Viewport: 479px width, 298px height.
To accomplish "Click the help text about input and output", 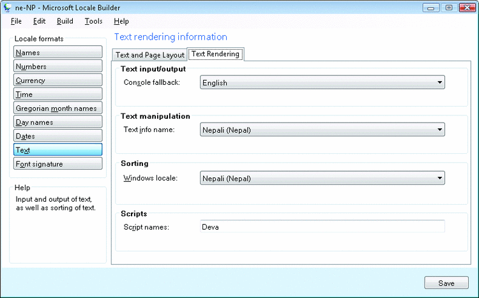I will [x=56, y=204].
